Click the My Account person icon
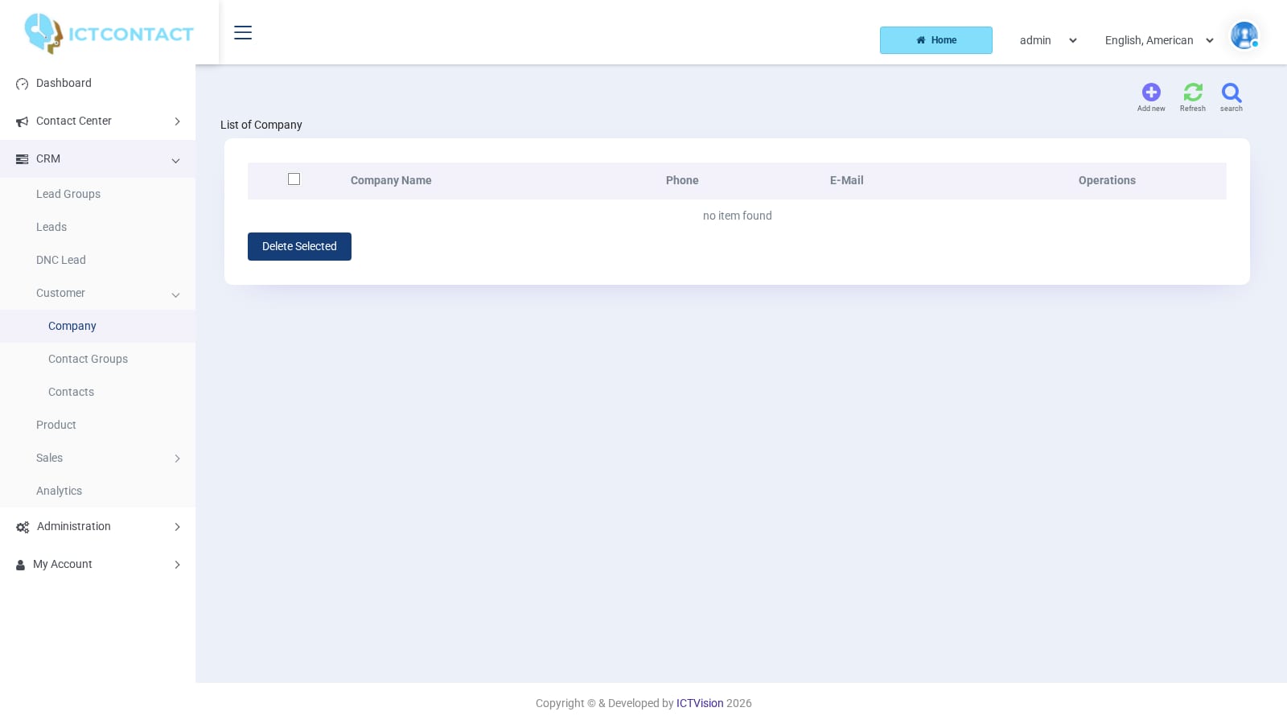1287x724 pixels. [21, 565]
